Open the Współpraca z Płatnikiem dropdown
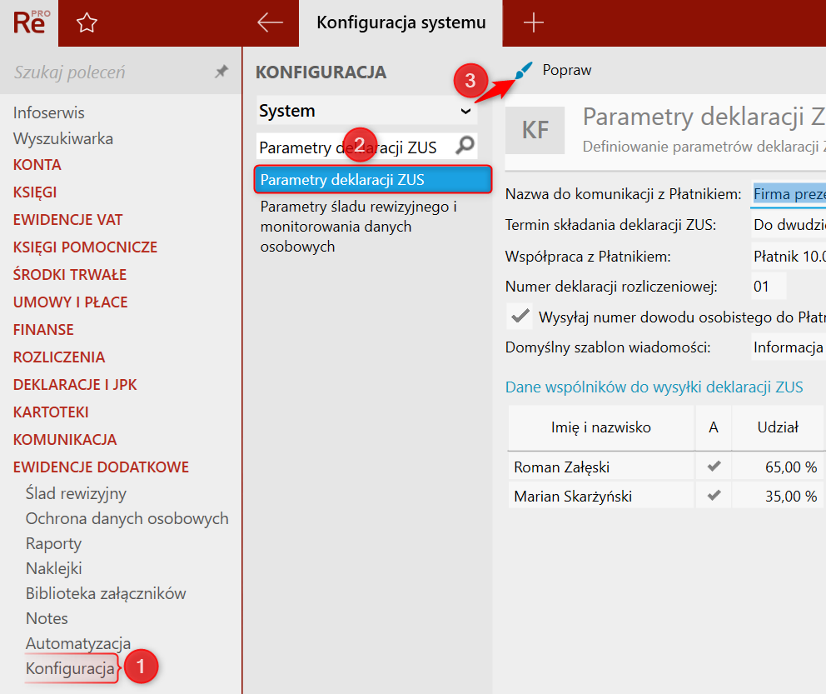Screen dimensions: 826x694 [788, 257]
